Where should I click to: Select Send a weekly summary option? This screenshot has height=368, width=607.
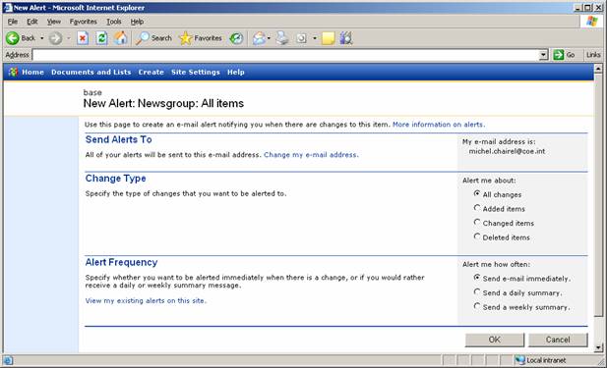(477, 306)
